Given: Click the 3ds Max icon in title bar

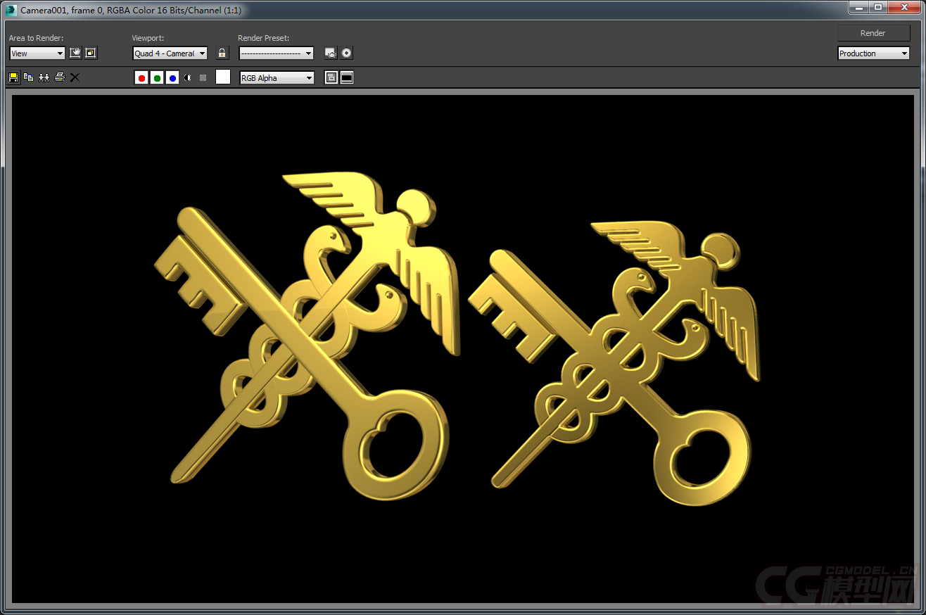Looking at the screenshot, I should (11, 10).
